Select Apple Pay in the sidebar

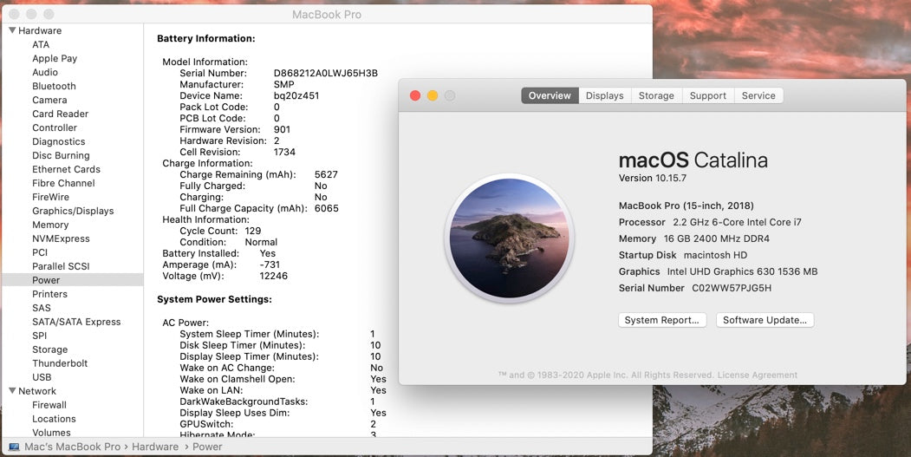coord(55,58)
